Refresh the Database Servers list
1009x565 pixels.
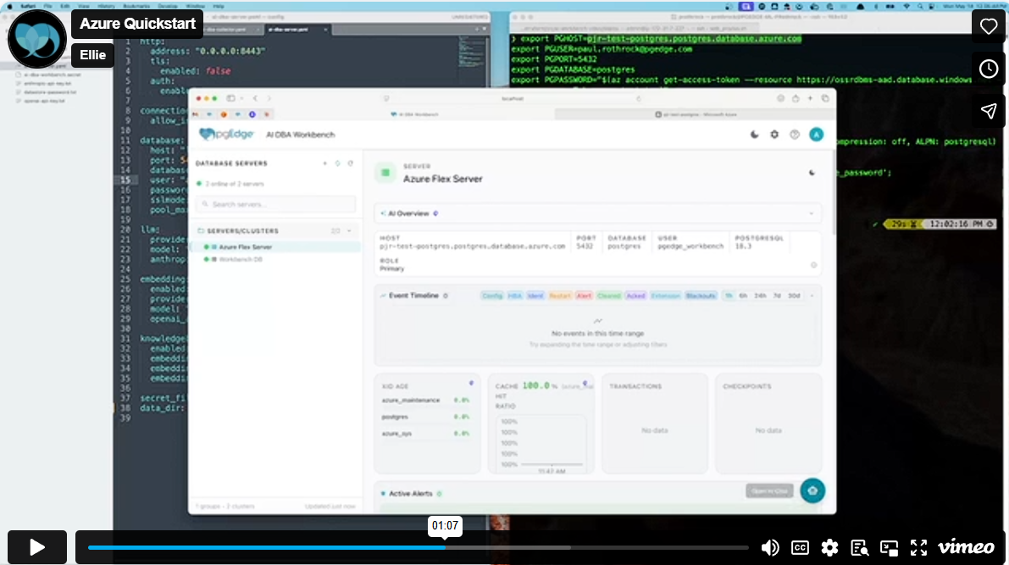pyautogui.click(x=351, y=163)
